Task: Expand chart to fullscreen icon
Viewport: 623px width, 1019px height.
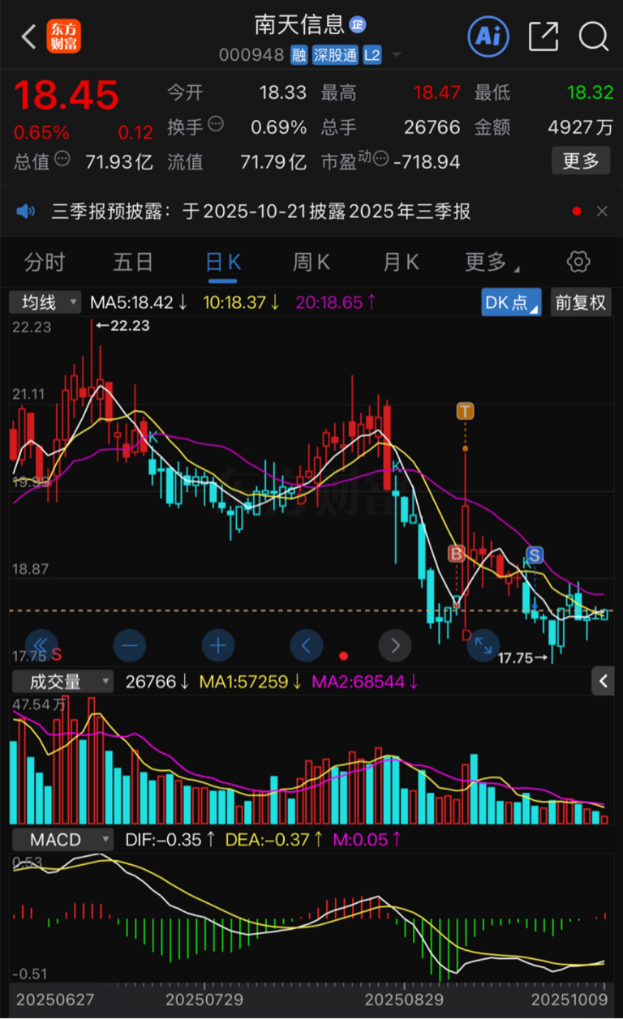Action: tap(483, 645)
